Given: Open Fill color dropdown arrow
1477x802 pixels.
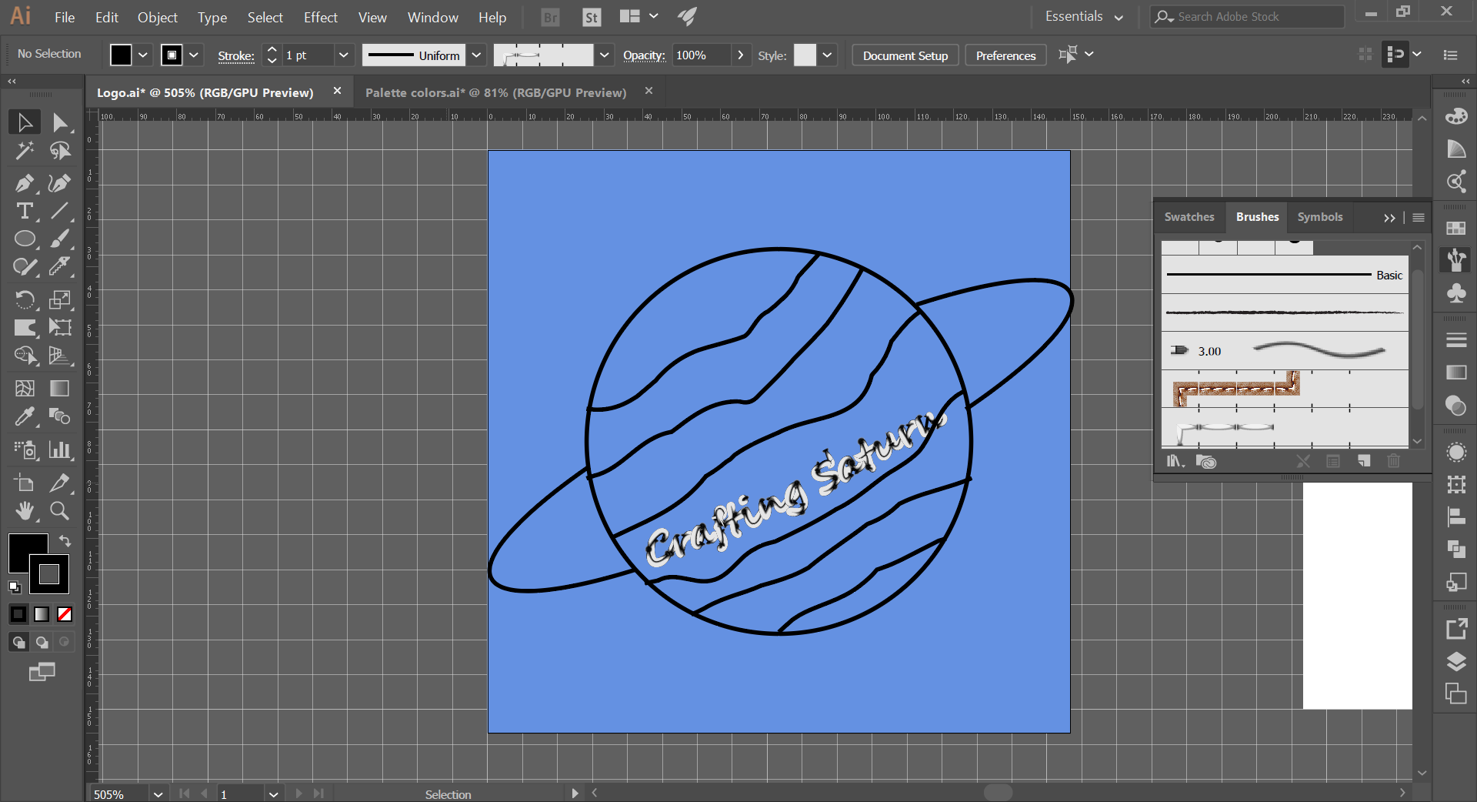Looking at the screenshot, I should point(143,55).
